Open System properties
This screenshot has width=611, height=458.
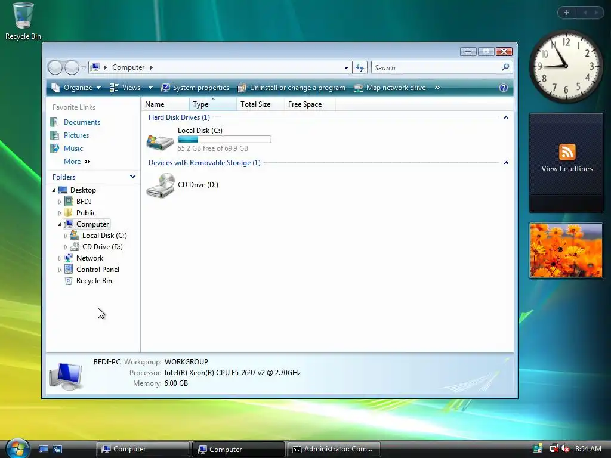(195, 88)
